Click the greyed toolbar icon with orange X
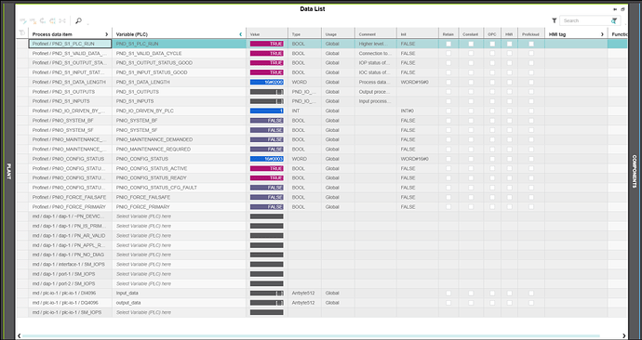Screen dimensions: 642x340 pyautogui.click(x=33, y=20)
